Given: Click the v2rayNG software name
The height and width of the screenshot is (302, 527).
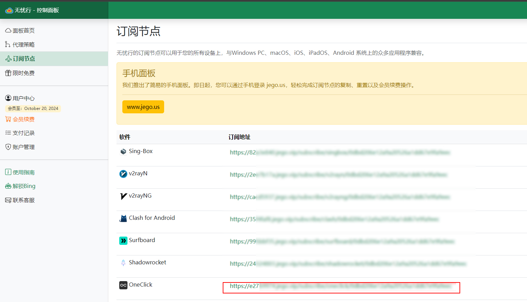Looking at the screenshot, I should 140,196.
